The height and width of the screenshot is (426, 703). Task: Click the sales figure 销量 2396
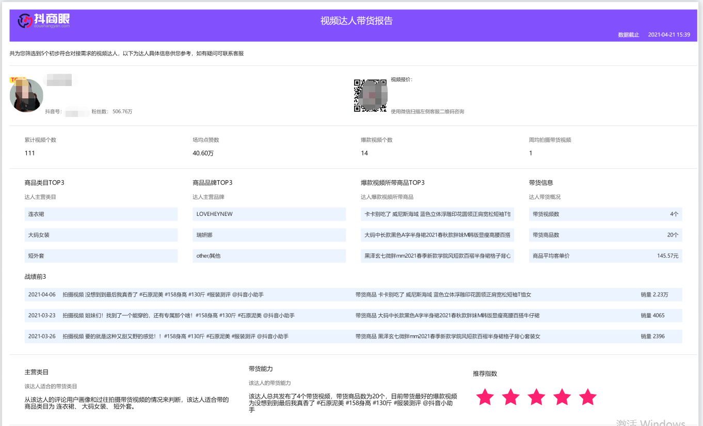click(x=653, y=336)
